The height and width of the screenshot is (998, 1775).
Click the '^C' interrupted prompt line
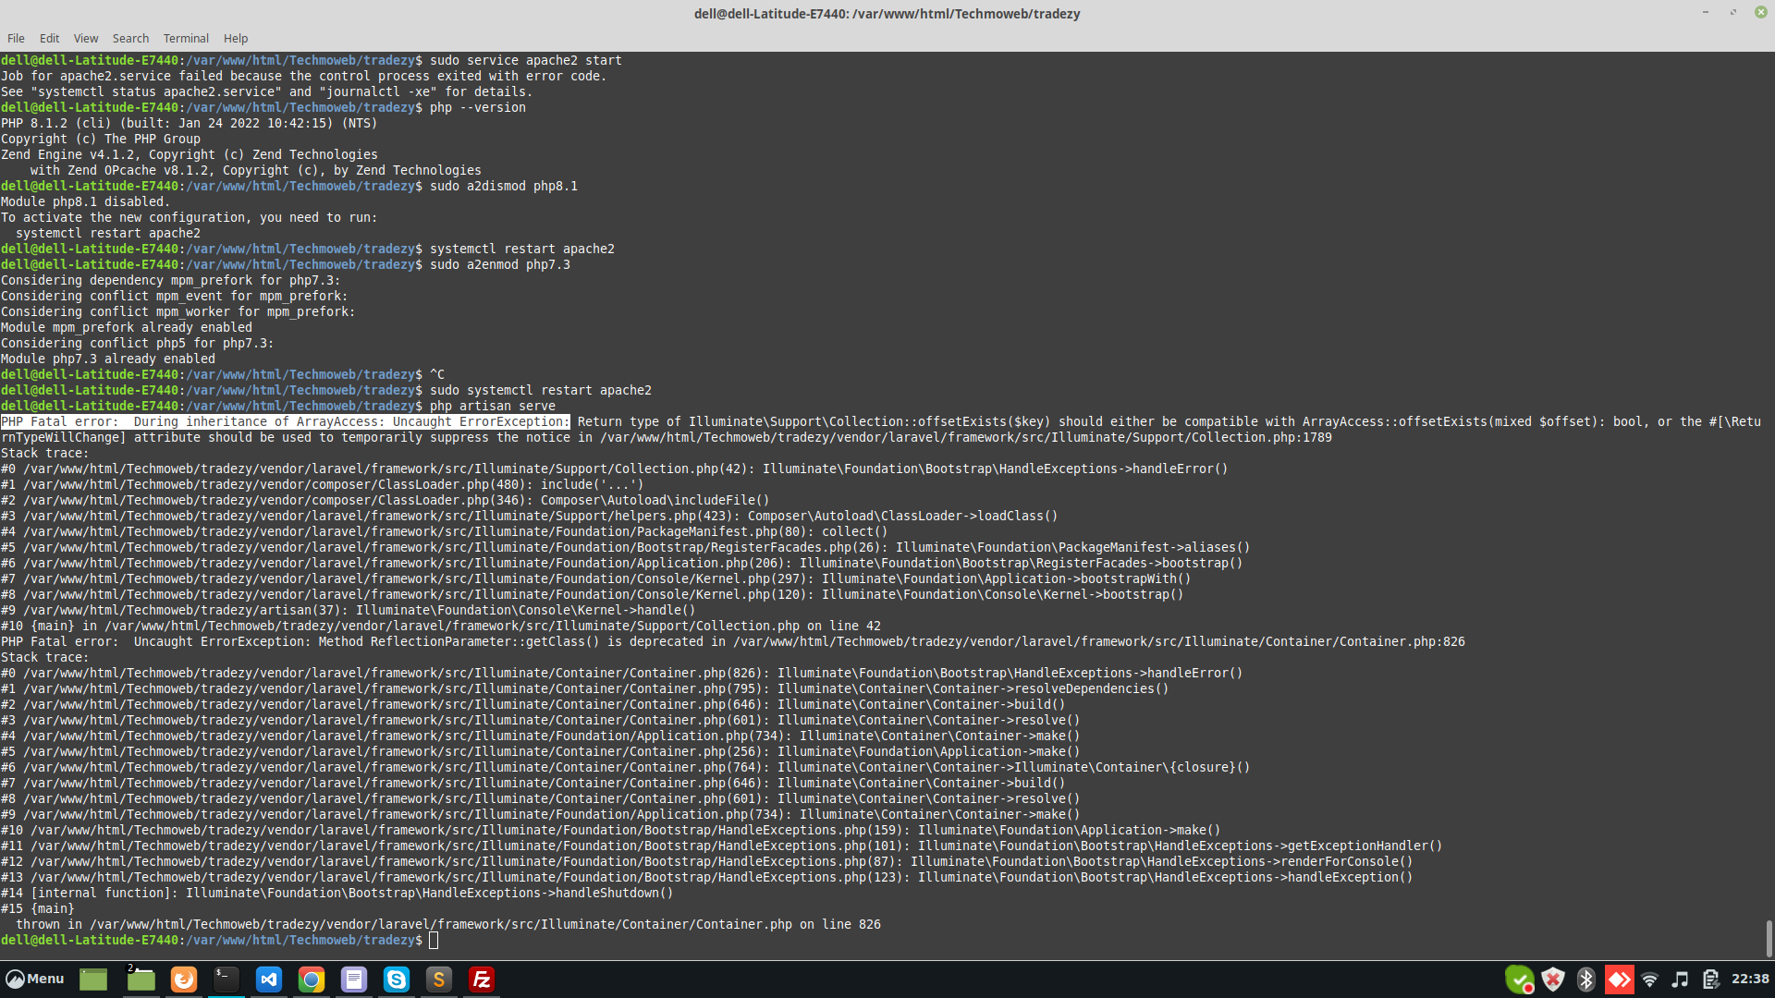click(222, 374)
